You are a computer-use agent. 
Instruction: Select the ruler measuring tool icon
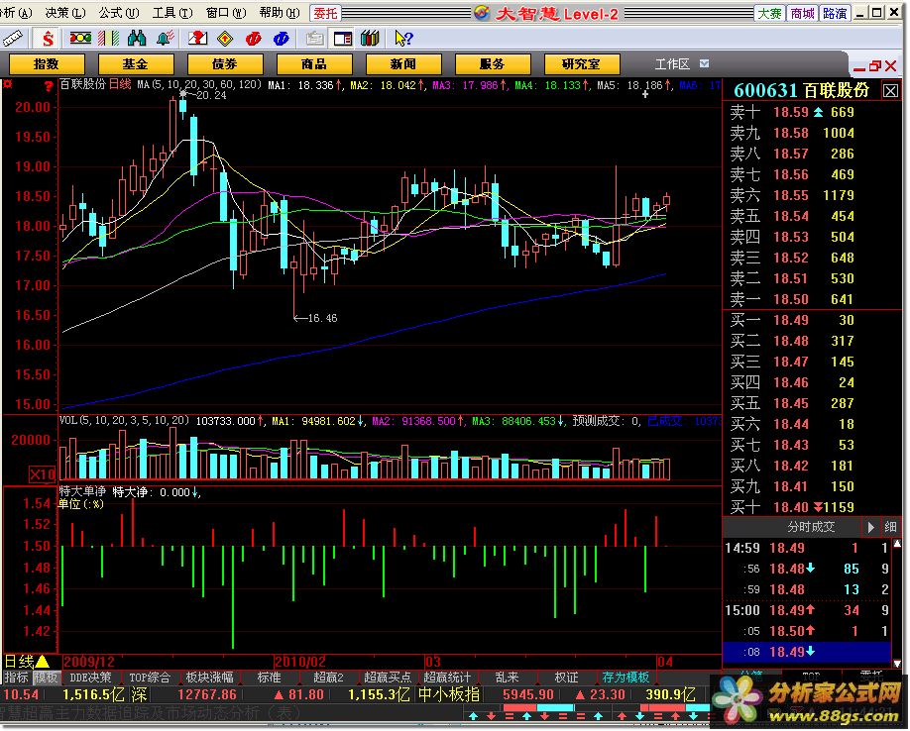13,39
